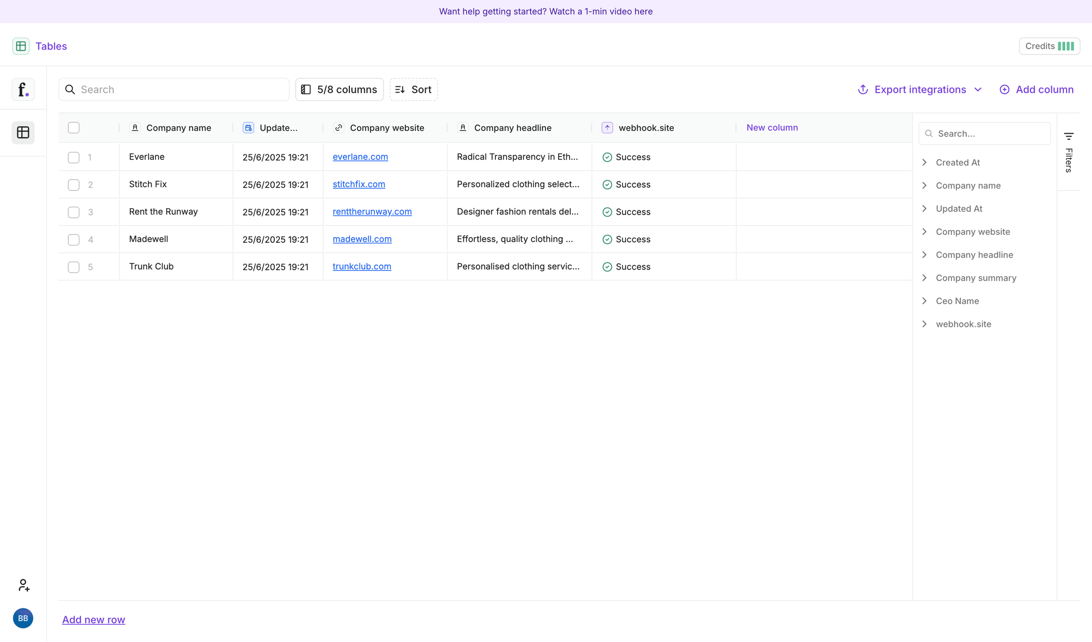
Task: Open the 1-min getting started video banner
Action: tap(546, 11)
